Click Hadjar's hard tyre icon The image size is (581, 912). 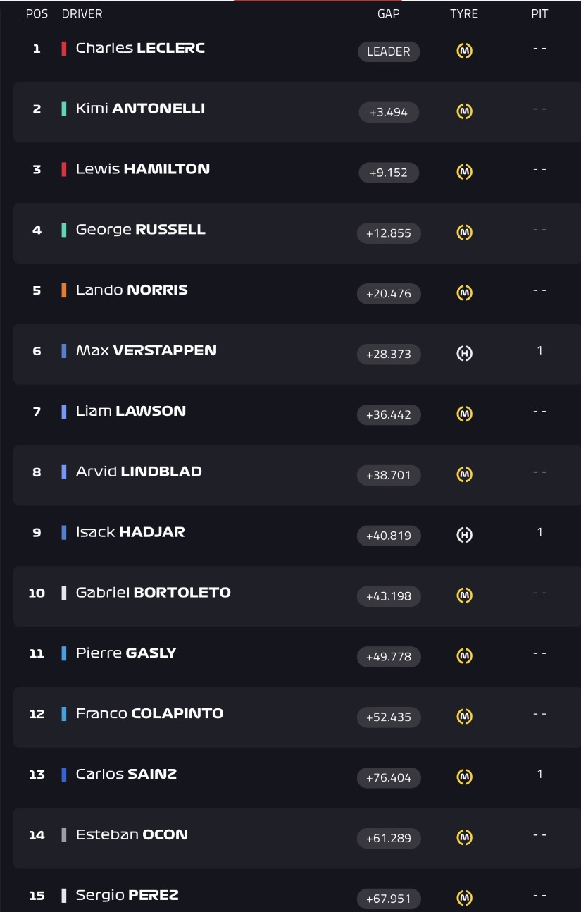(x=464, y=536)
